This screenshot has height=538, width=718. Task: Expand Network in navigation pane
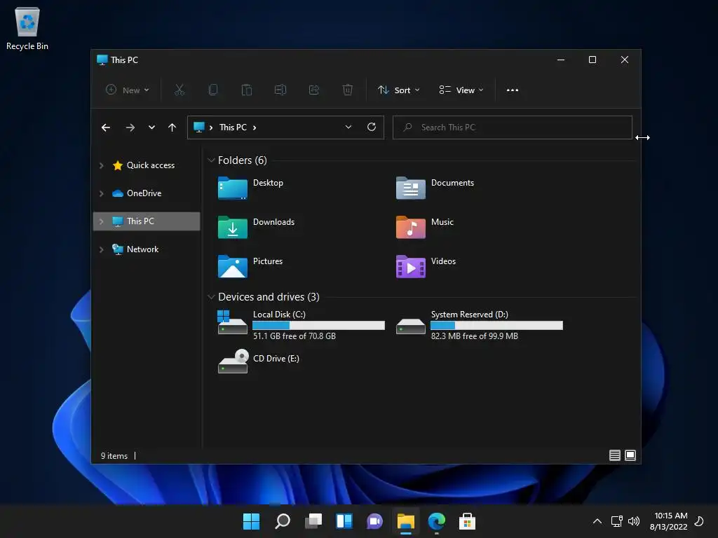101,250
